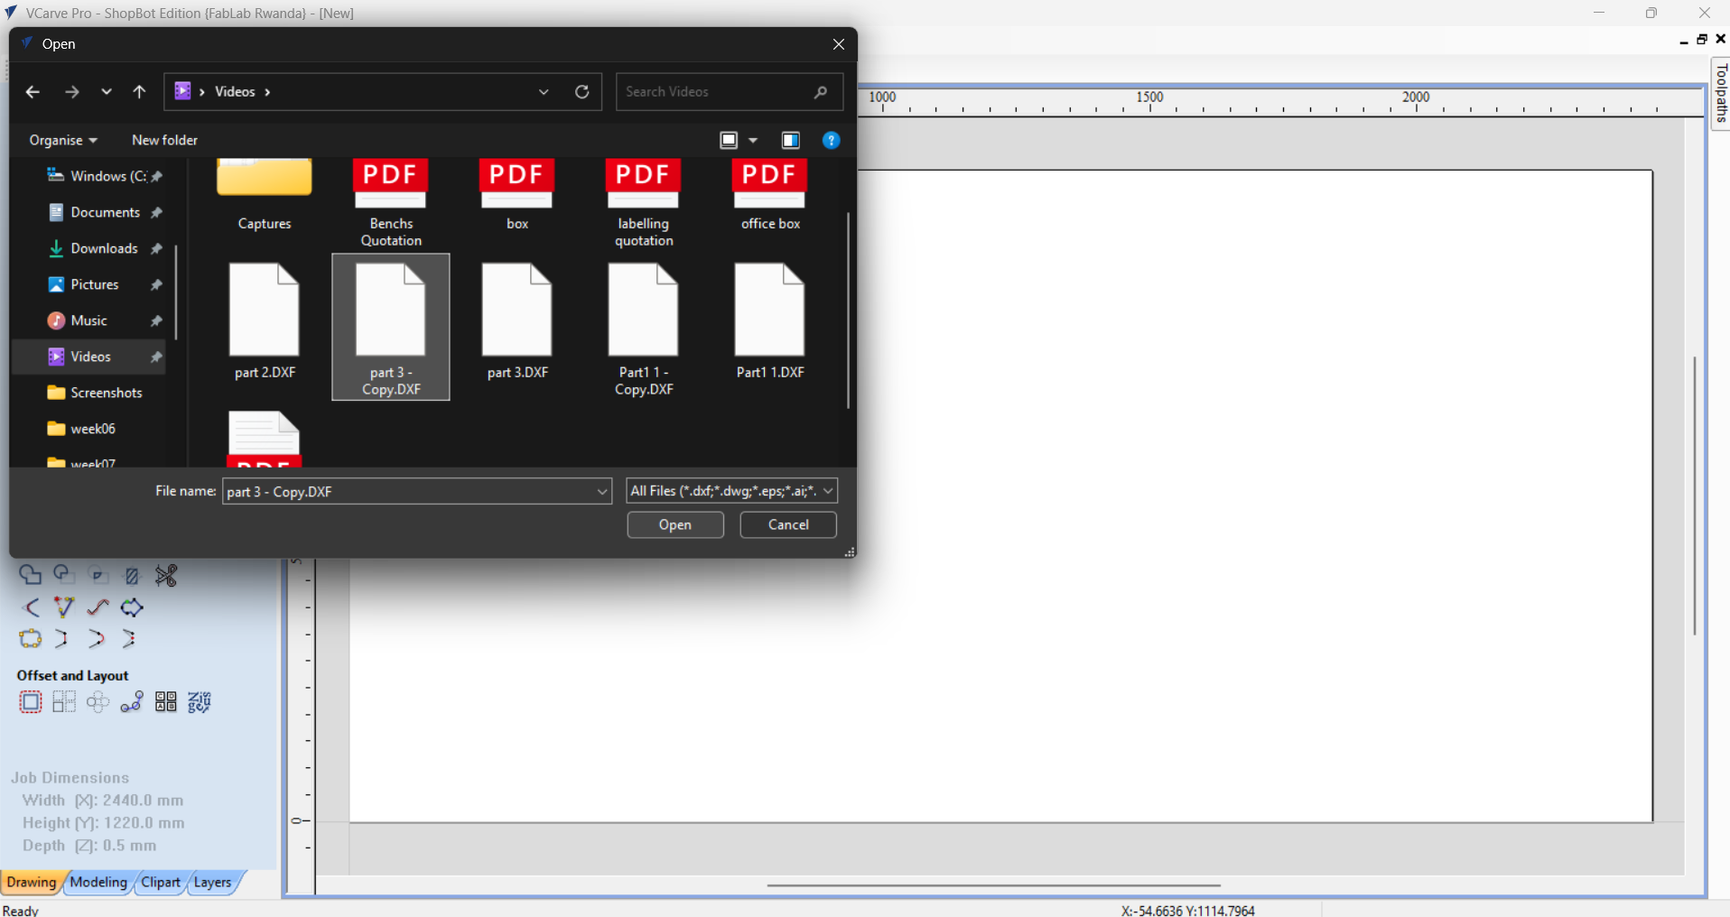1730x917 pixels.
Task: Select the Part1 1.DXF file
Action: [x=770, y=320]
